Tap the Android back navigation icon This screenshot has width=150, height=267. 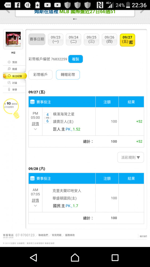[34, 257]
